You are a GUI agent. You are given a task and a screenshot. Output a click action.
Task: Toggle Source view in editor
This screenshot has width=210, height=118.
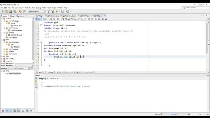38,19
